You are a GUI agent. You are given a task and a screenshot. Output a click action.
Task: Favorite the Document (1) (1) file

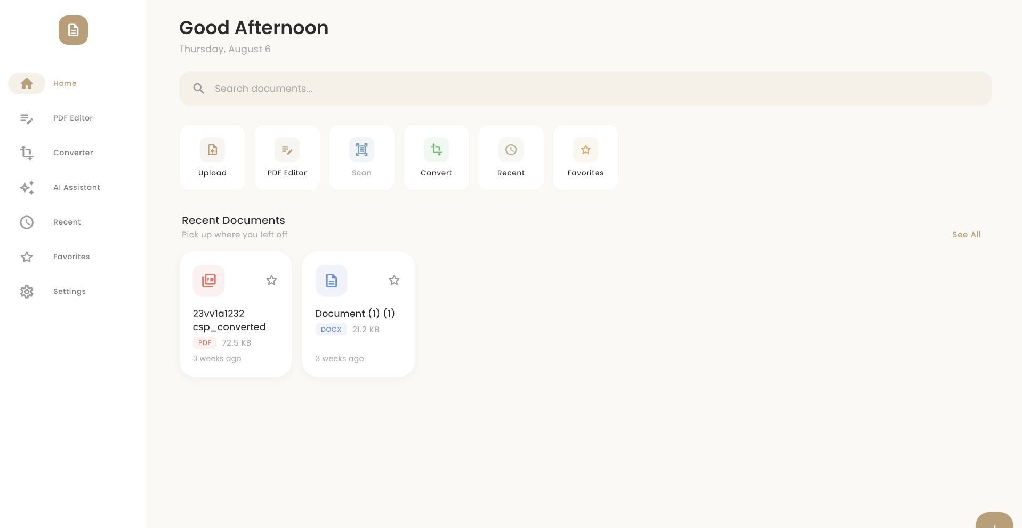point(394,280)
